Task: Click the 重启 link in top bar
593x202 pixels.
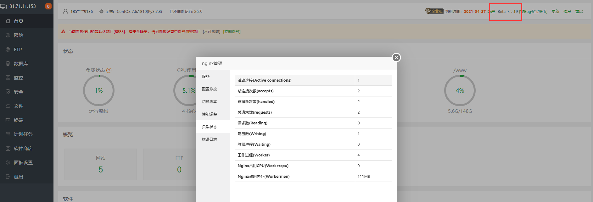Action: click(x=579, y=11)
